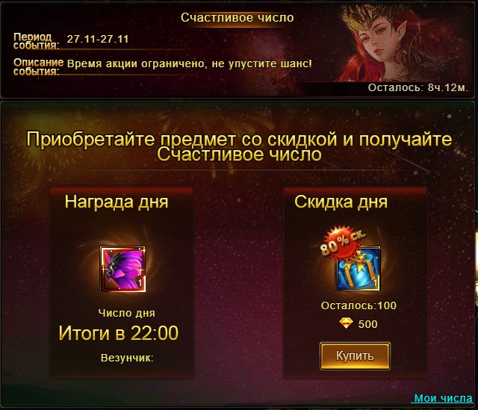This screenshot has height=410, width=478.
Task: Click the purple wing reward item icon
Action: 122,269
